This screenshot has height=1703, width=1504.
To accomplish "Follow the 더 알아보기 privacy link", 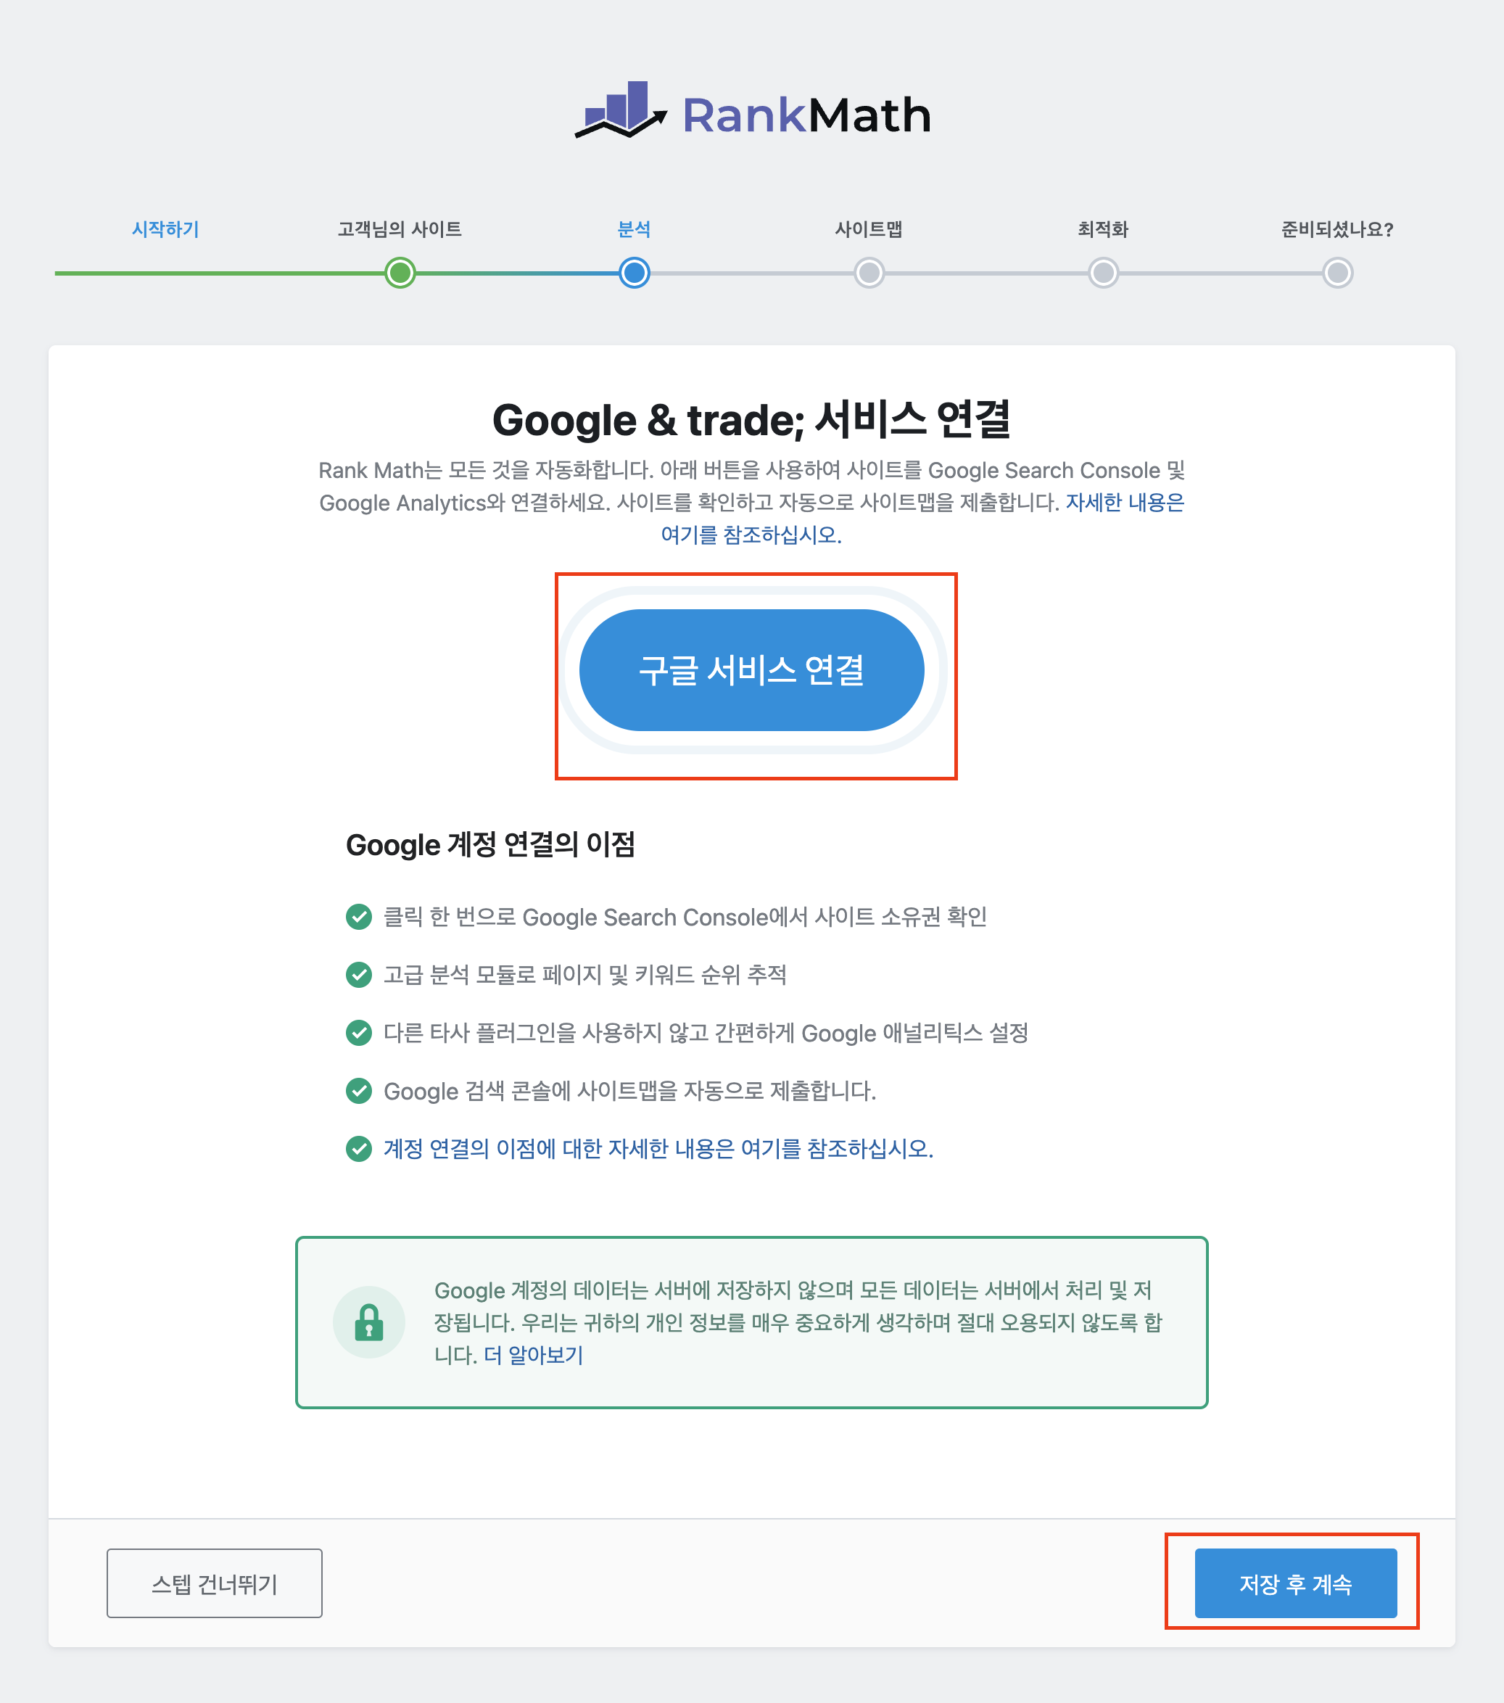I will (533, 1356).
